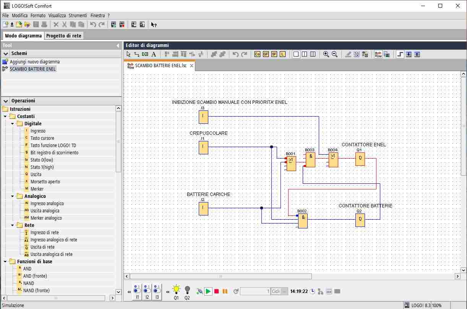
Task: Click the diagram horizontal scrollbar
Action: click(220, 276)
